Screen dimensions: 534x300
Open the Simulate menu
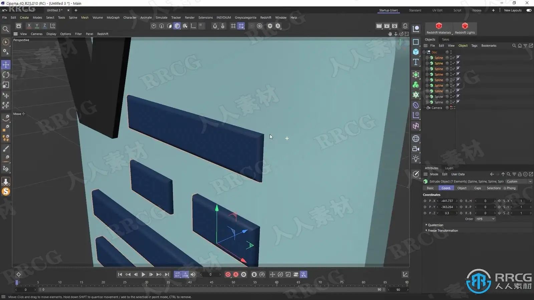[162, 18]
